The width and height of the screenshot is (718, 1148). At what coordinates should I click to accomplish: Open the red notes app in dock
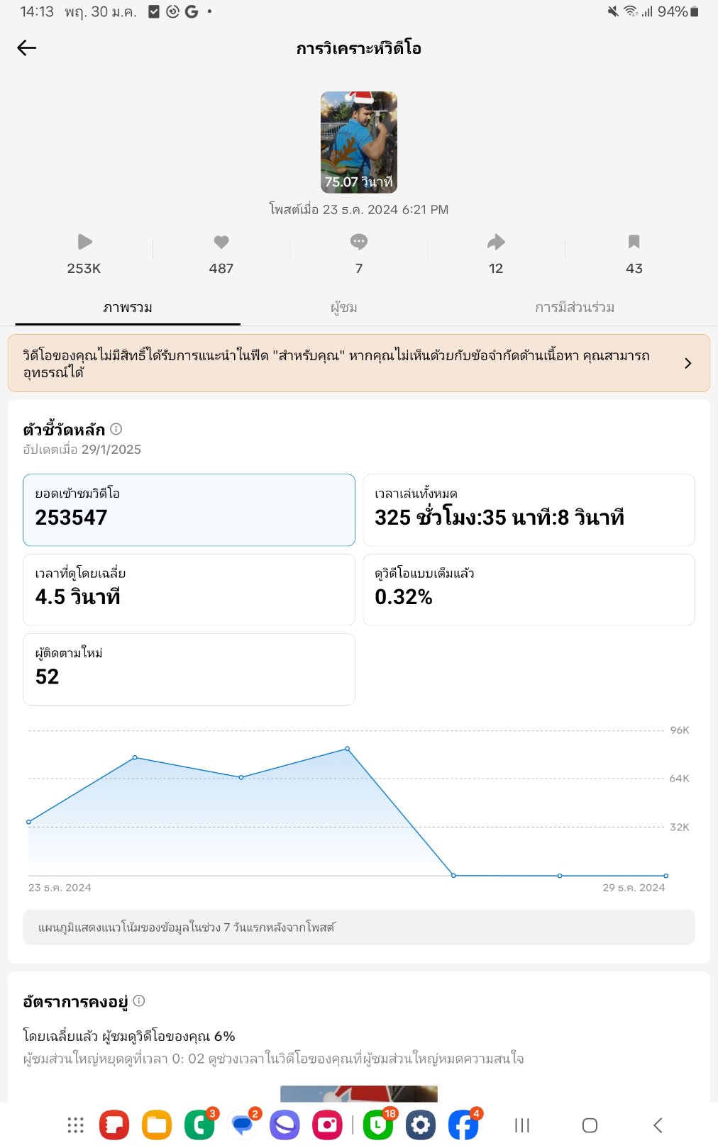[x=114, y=1125]
